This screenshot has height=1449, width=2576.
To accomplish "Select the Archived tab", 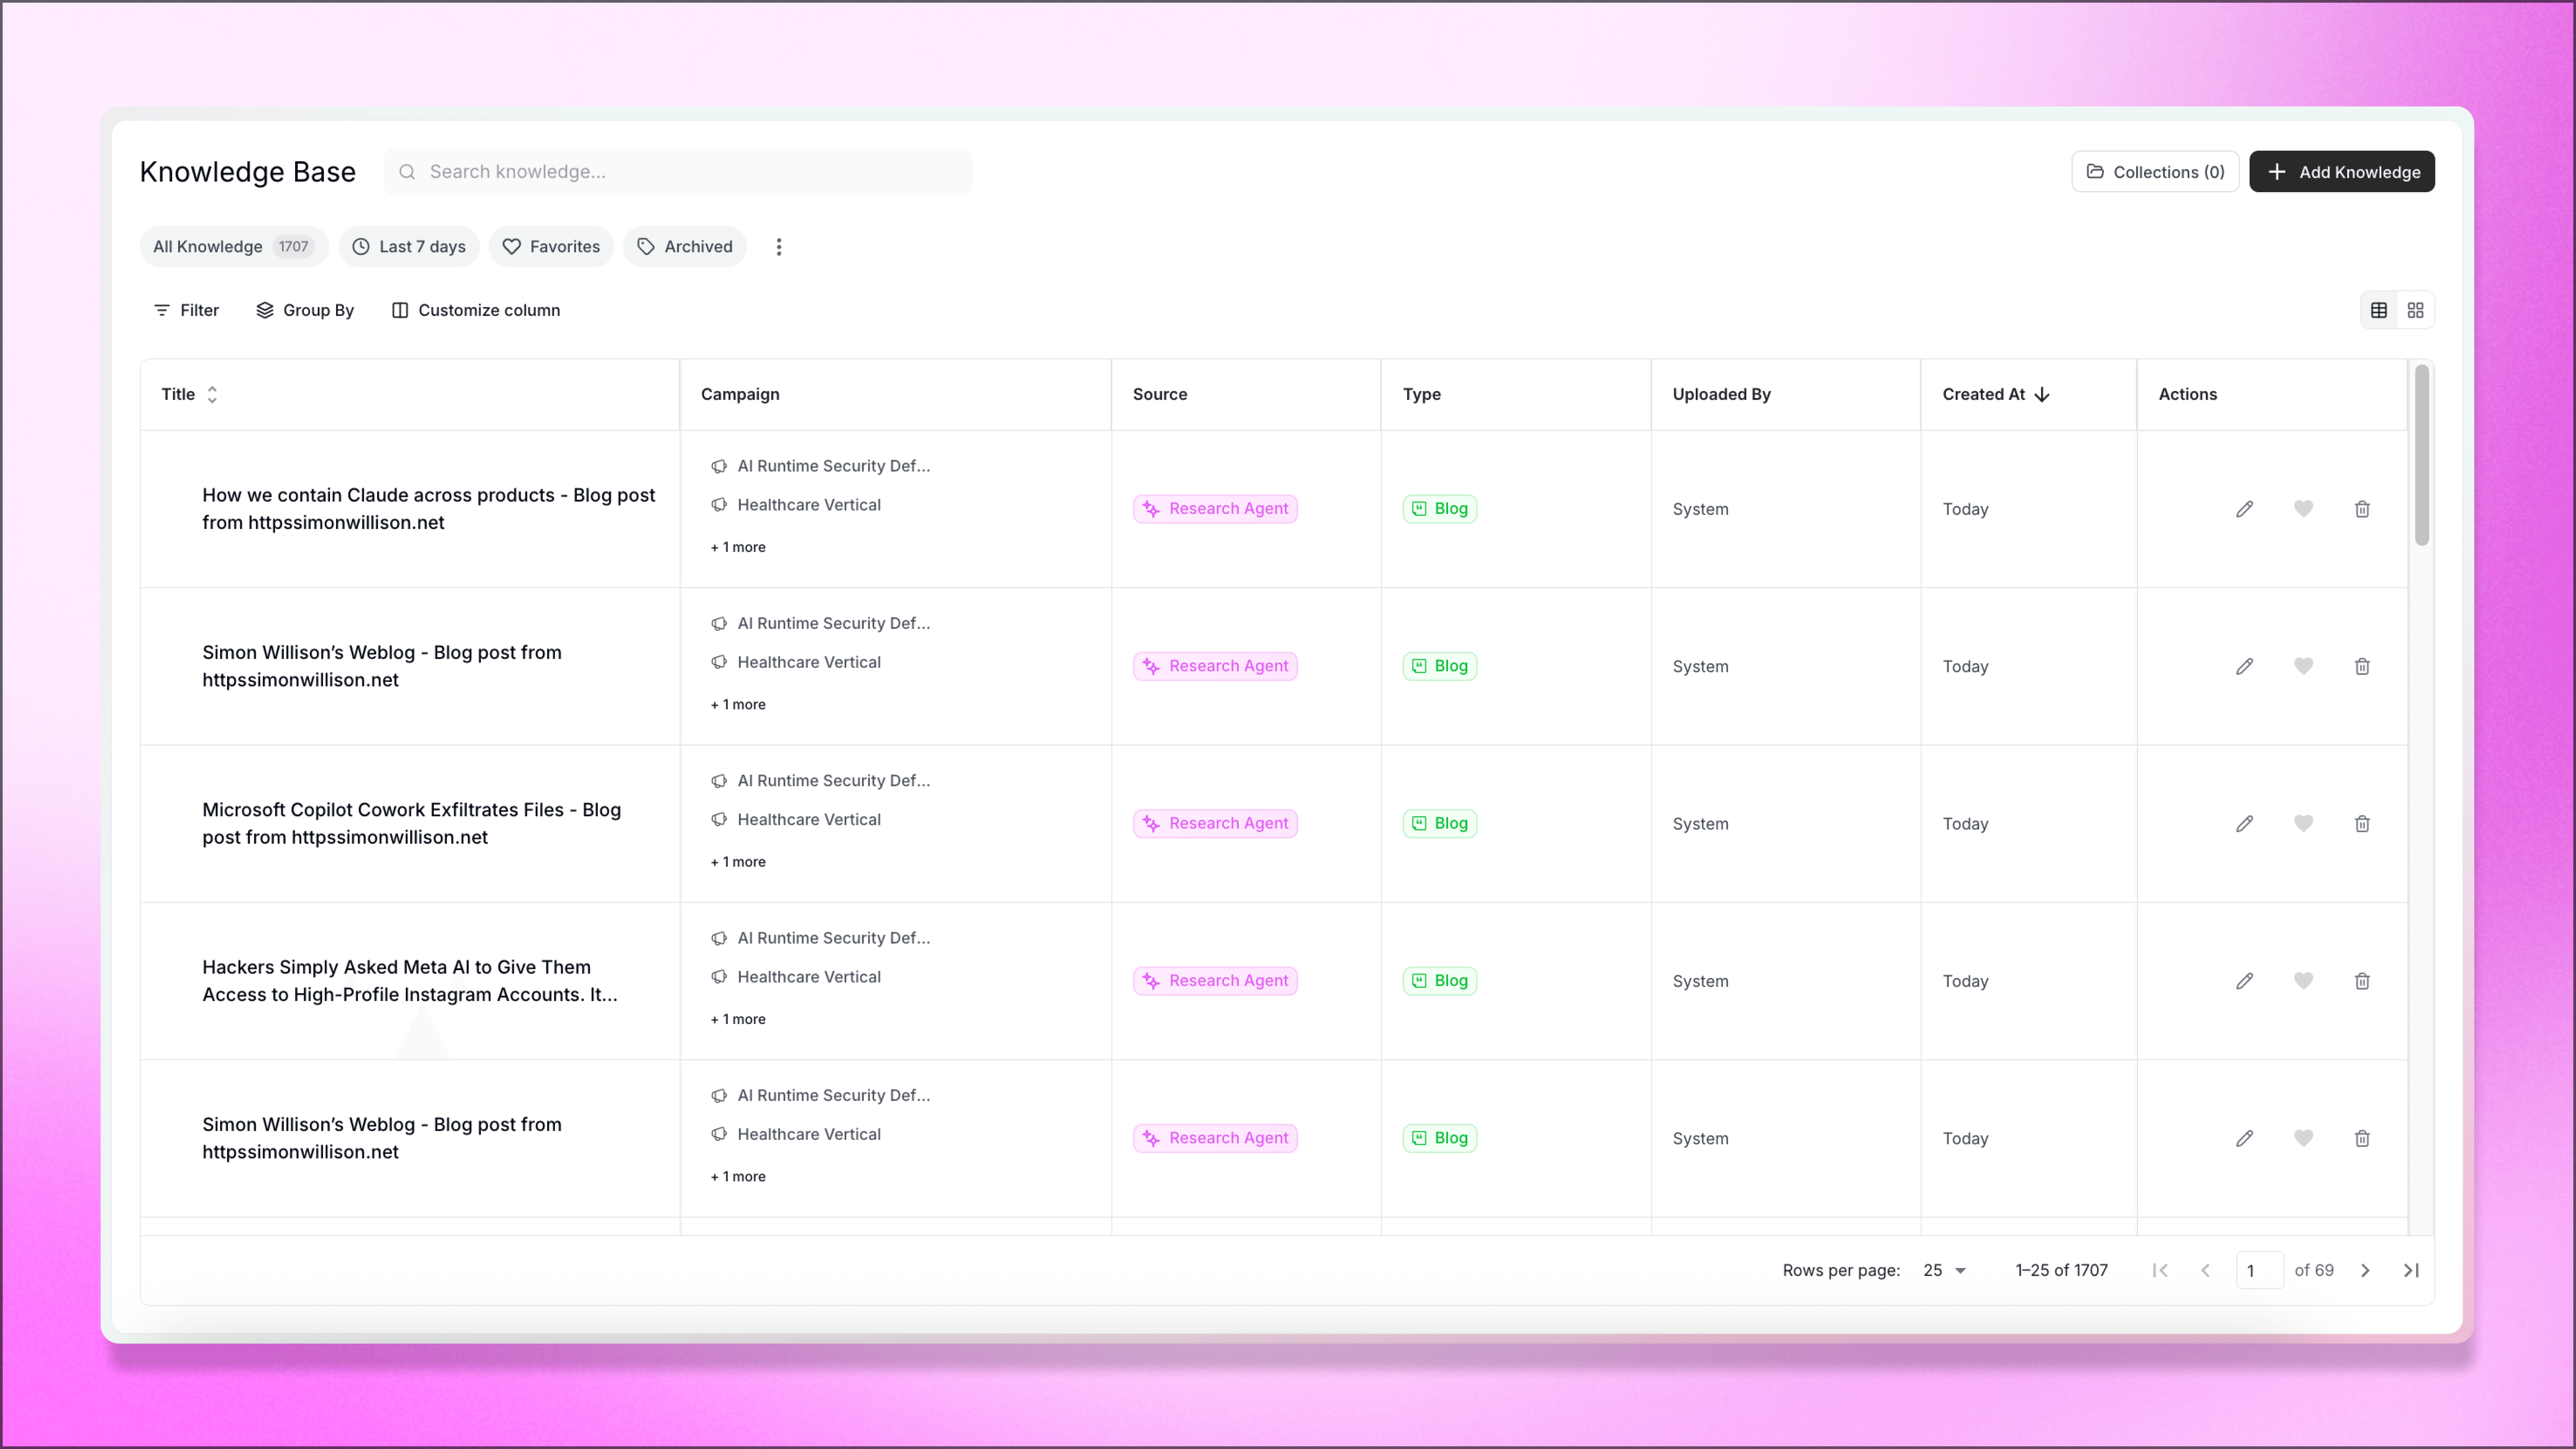I will (x=685, y=247).
